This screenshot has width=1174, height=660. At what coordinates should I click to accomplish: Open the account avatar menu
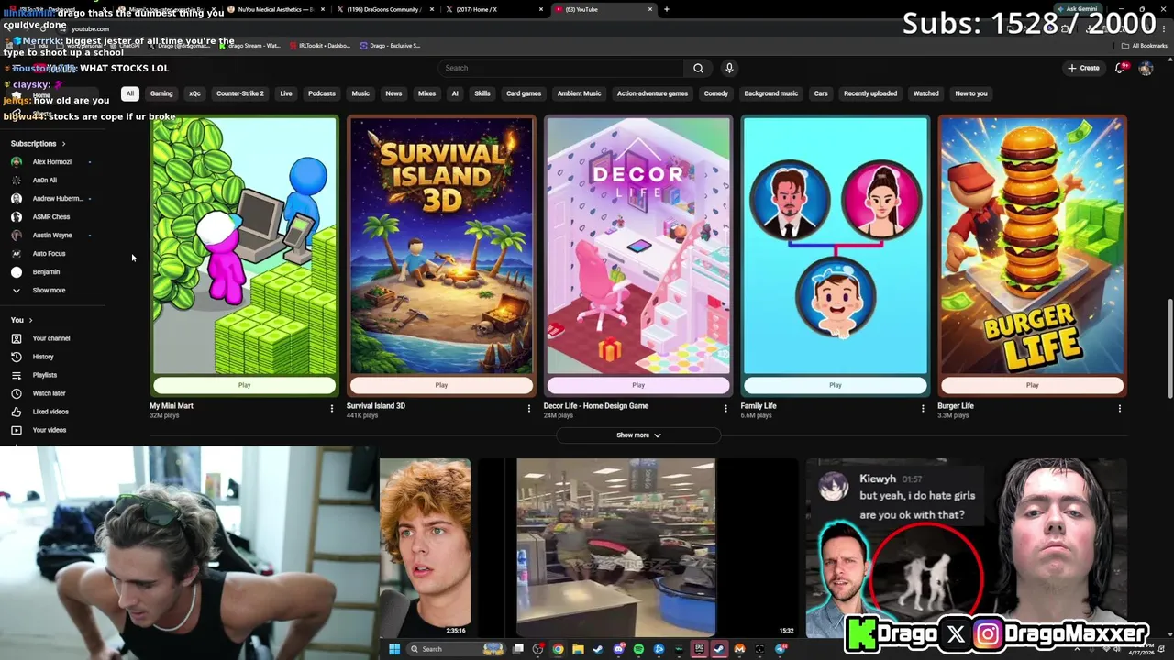1146,68
